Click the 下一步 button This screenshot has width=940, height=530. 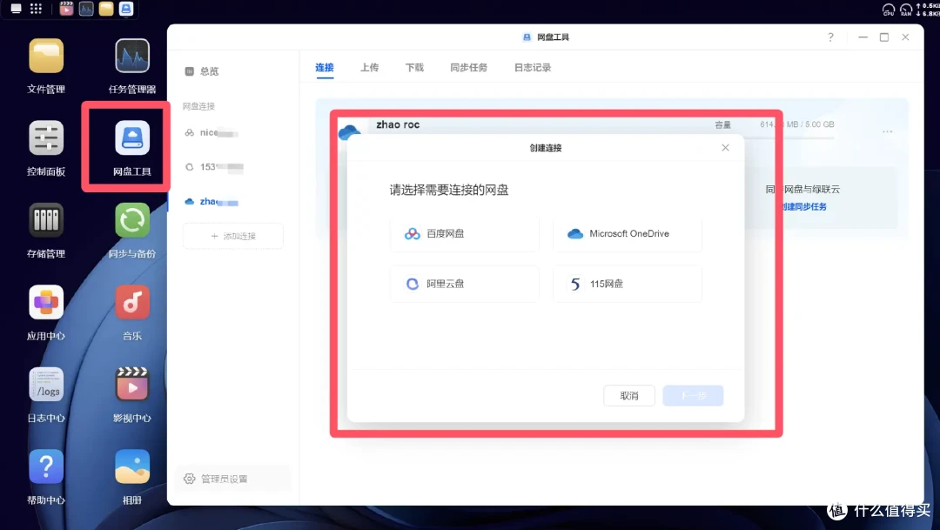coord(693,396)
